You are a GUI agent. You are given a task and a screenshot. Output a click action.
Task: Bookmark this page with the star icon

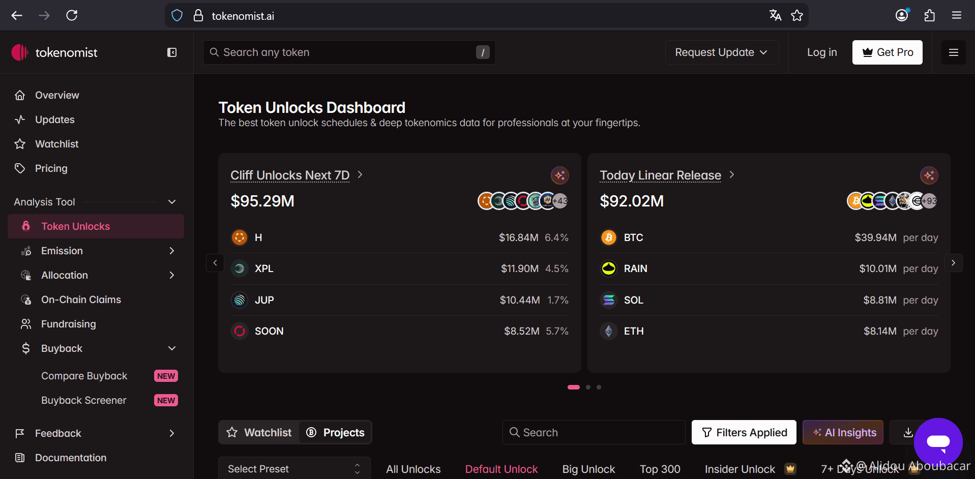pos(797,16)
